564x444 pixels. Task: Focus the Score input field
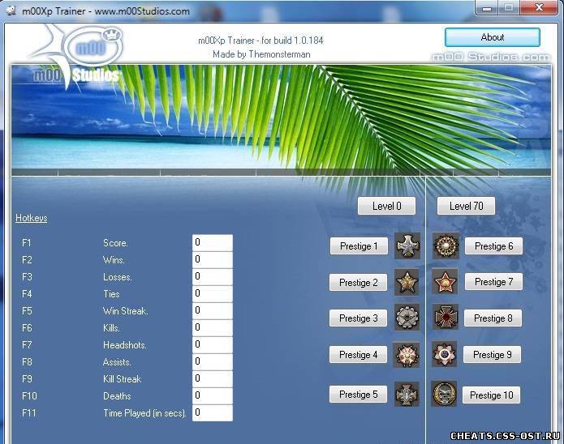coord(212,242)
